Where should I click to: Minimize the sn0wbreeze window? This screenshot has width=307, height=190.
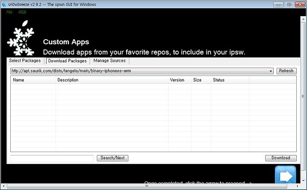(x=278, y=4)
